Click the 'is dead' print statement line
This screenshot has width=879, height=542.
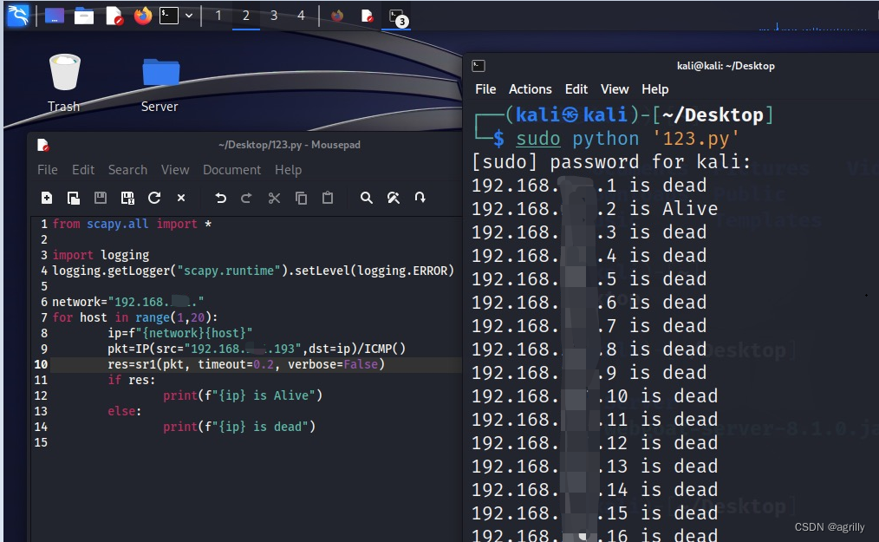point(239,427)
